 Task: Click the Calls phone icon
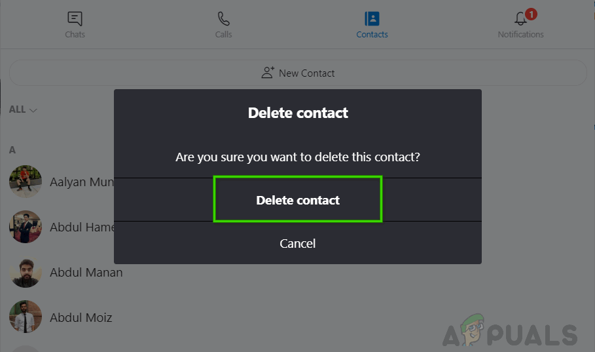tap(224, 18)
